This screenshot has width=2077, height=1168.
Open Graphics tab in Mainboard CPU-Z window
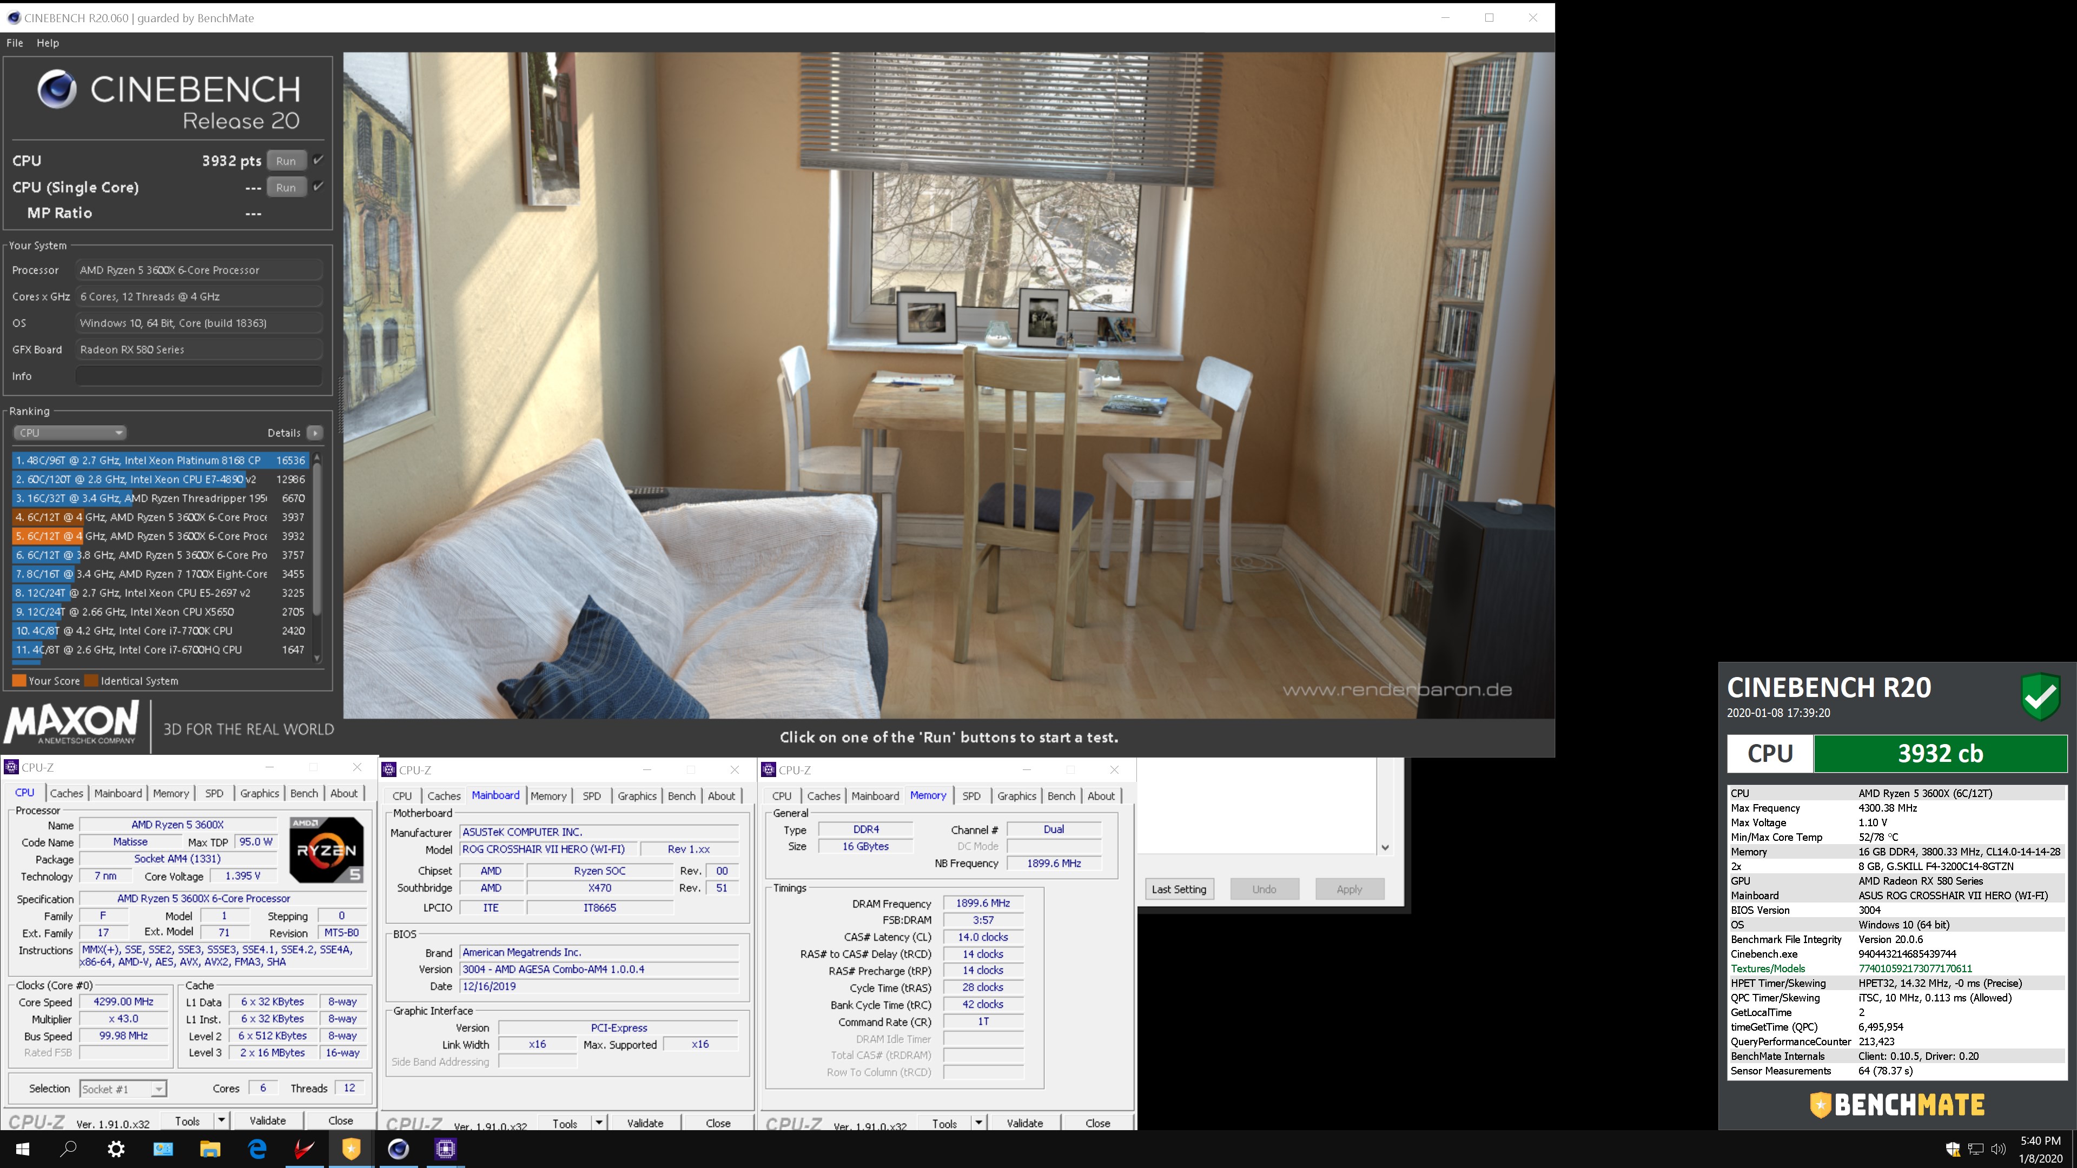click(x=637, y=795)
